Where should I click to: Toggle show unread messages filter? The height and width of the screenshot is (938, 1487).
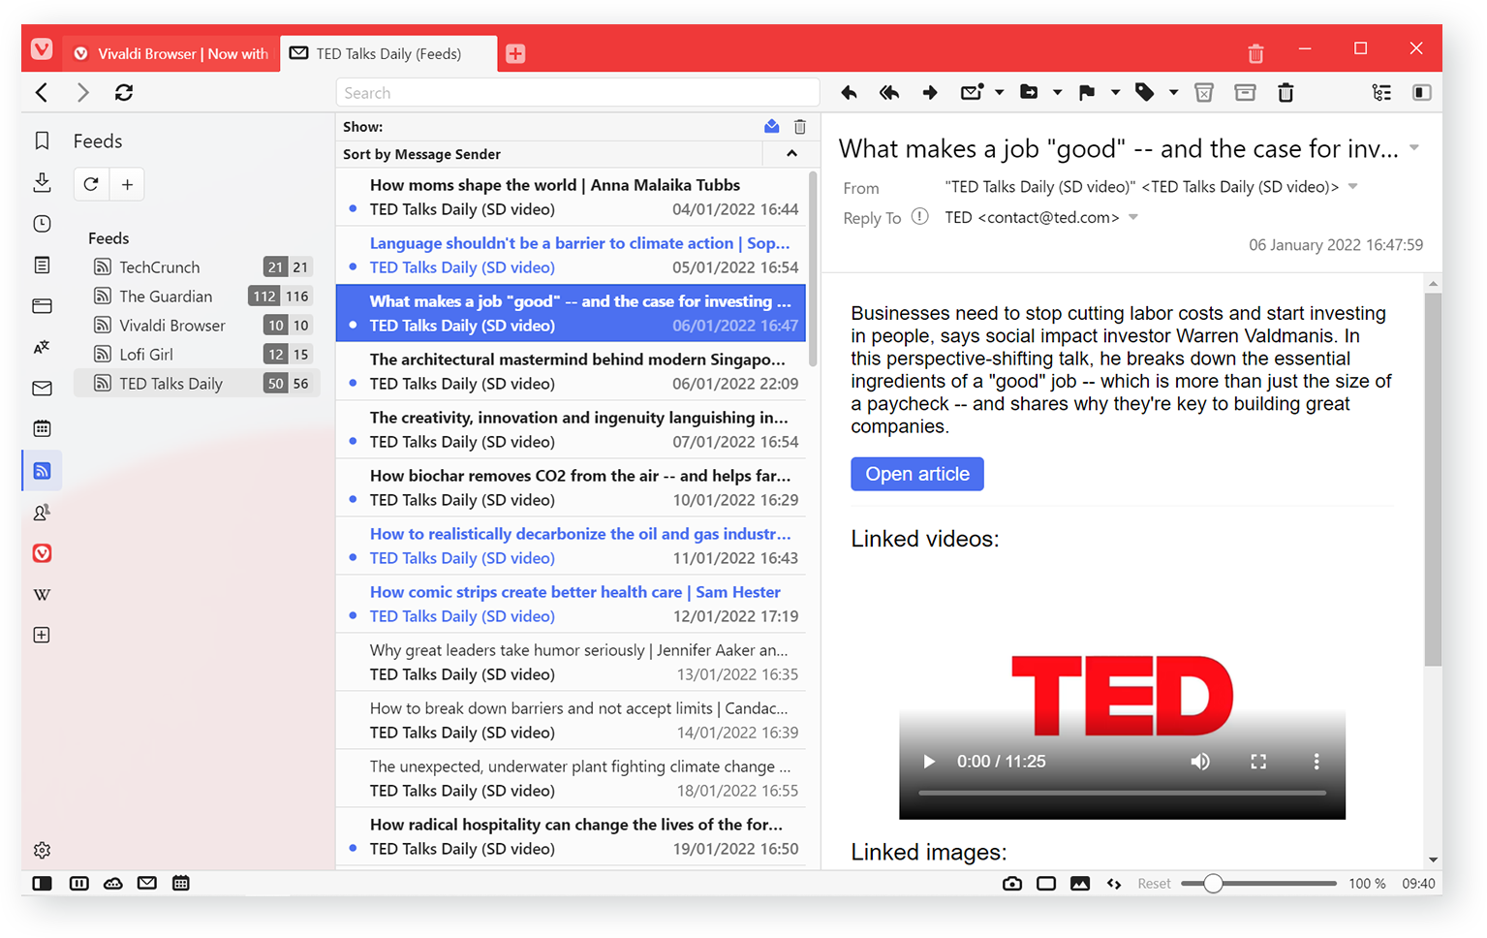(772, 126)
